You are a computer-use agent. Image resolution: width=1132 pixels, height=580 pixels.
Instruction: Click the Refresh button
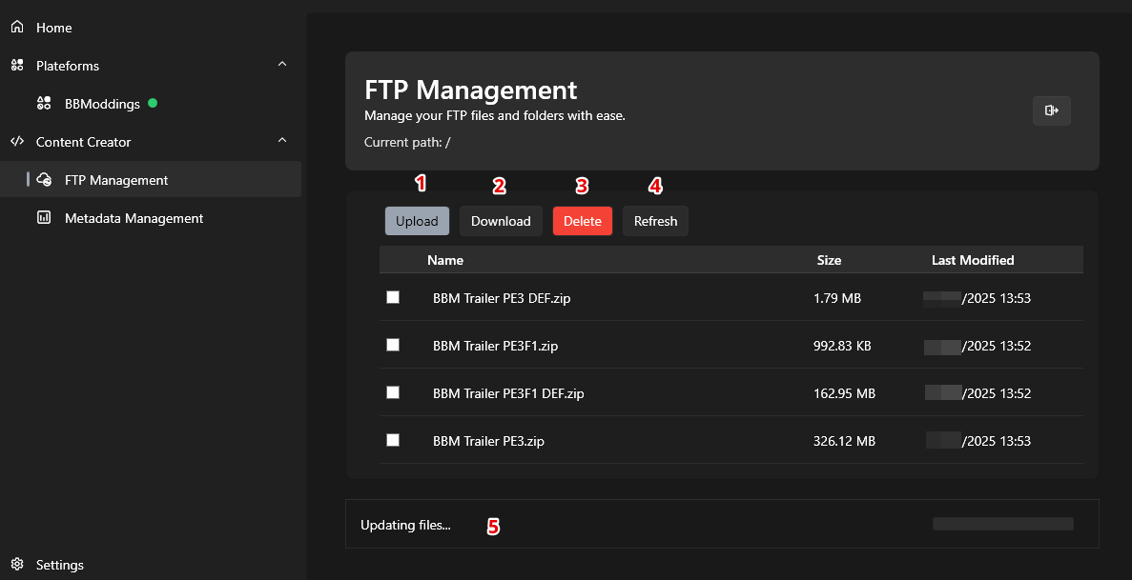[x=655, y=221]
